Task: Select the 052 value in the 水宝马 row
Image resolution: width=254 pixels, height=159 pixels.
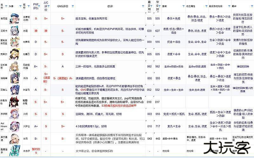Action: pyautogui.click(x=149, y=90)
